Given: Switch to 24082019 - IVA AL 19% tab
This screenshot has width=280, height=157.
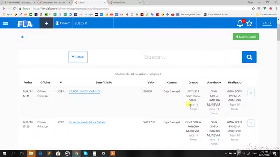Looking at the screenshot, I should (x=54, y=3).
